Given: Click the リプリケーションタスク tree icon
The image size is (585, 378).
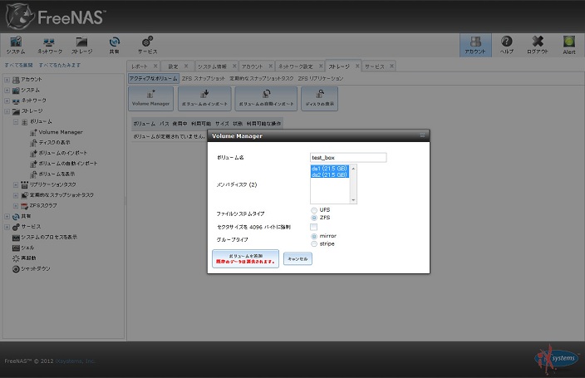Looking at the screenshot, I should (24, 184).
